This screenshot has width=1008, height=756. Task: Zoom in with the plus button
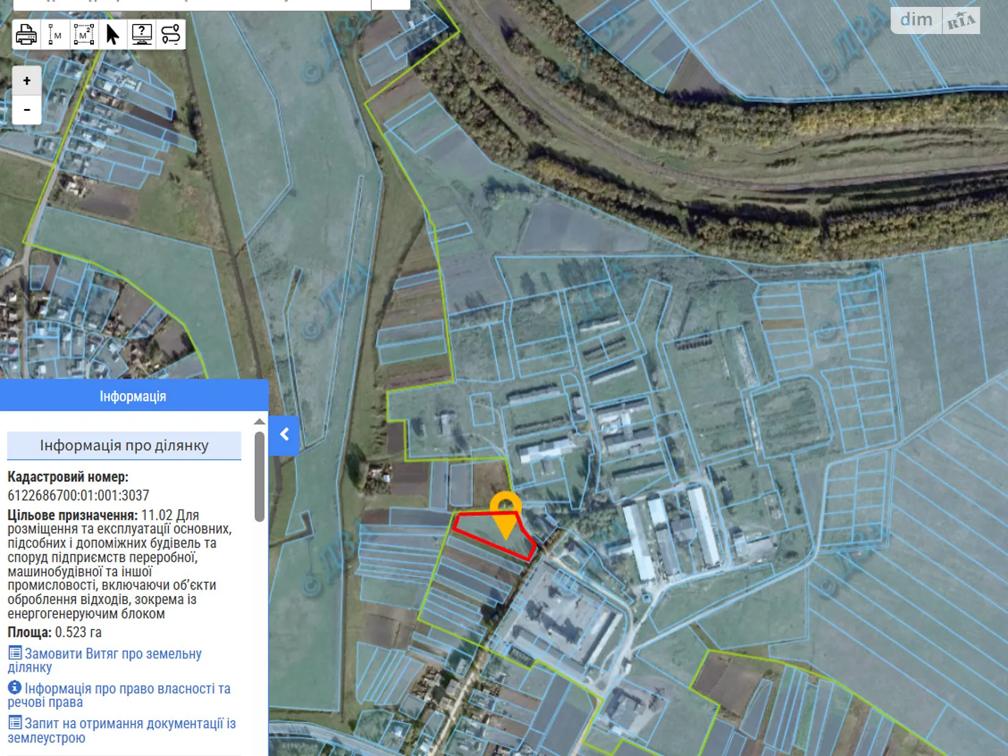27,81
